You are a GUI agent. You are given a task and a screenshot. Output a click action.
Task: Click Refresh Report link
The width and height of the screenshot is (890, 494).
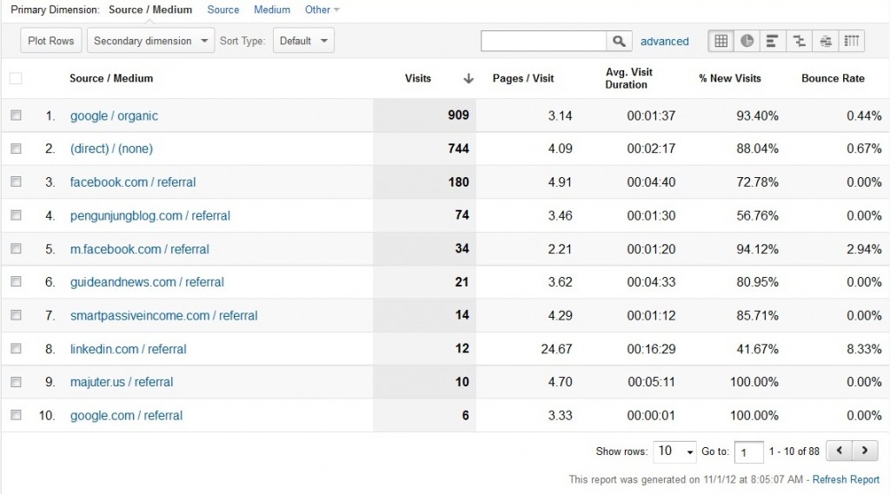pos(846,479)
